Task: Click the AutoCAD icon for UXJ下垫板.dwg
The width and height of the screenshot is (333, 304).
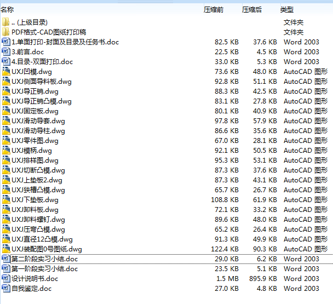Action: (x=6, y=200)
